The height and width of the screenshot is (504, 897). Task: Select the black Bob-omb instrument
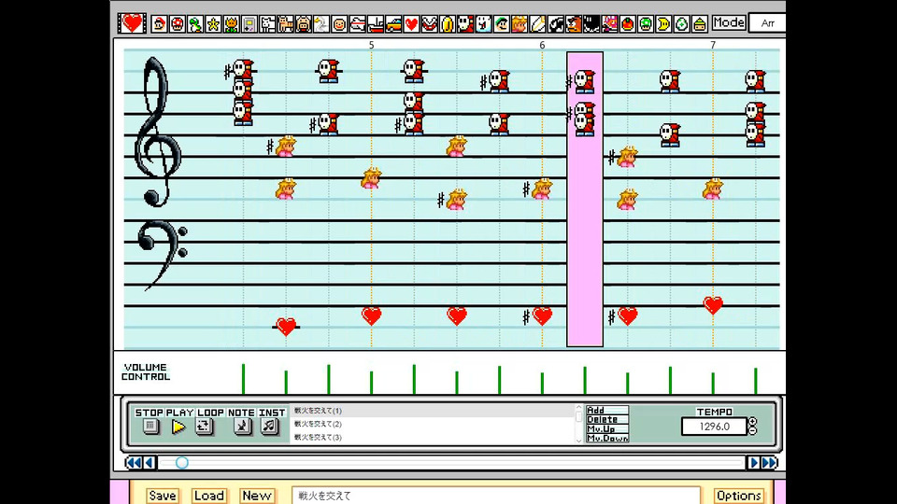tap(591, 24)
